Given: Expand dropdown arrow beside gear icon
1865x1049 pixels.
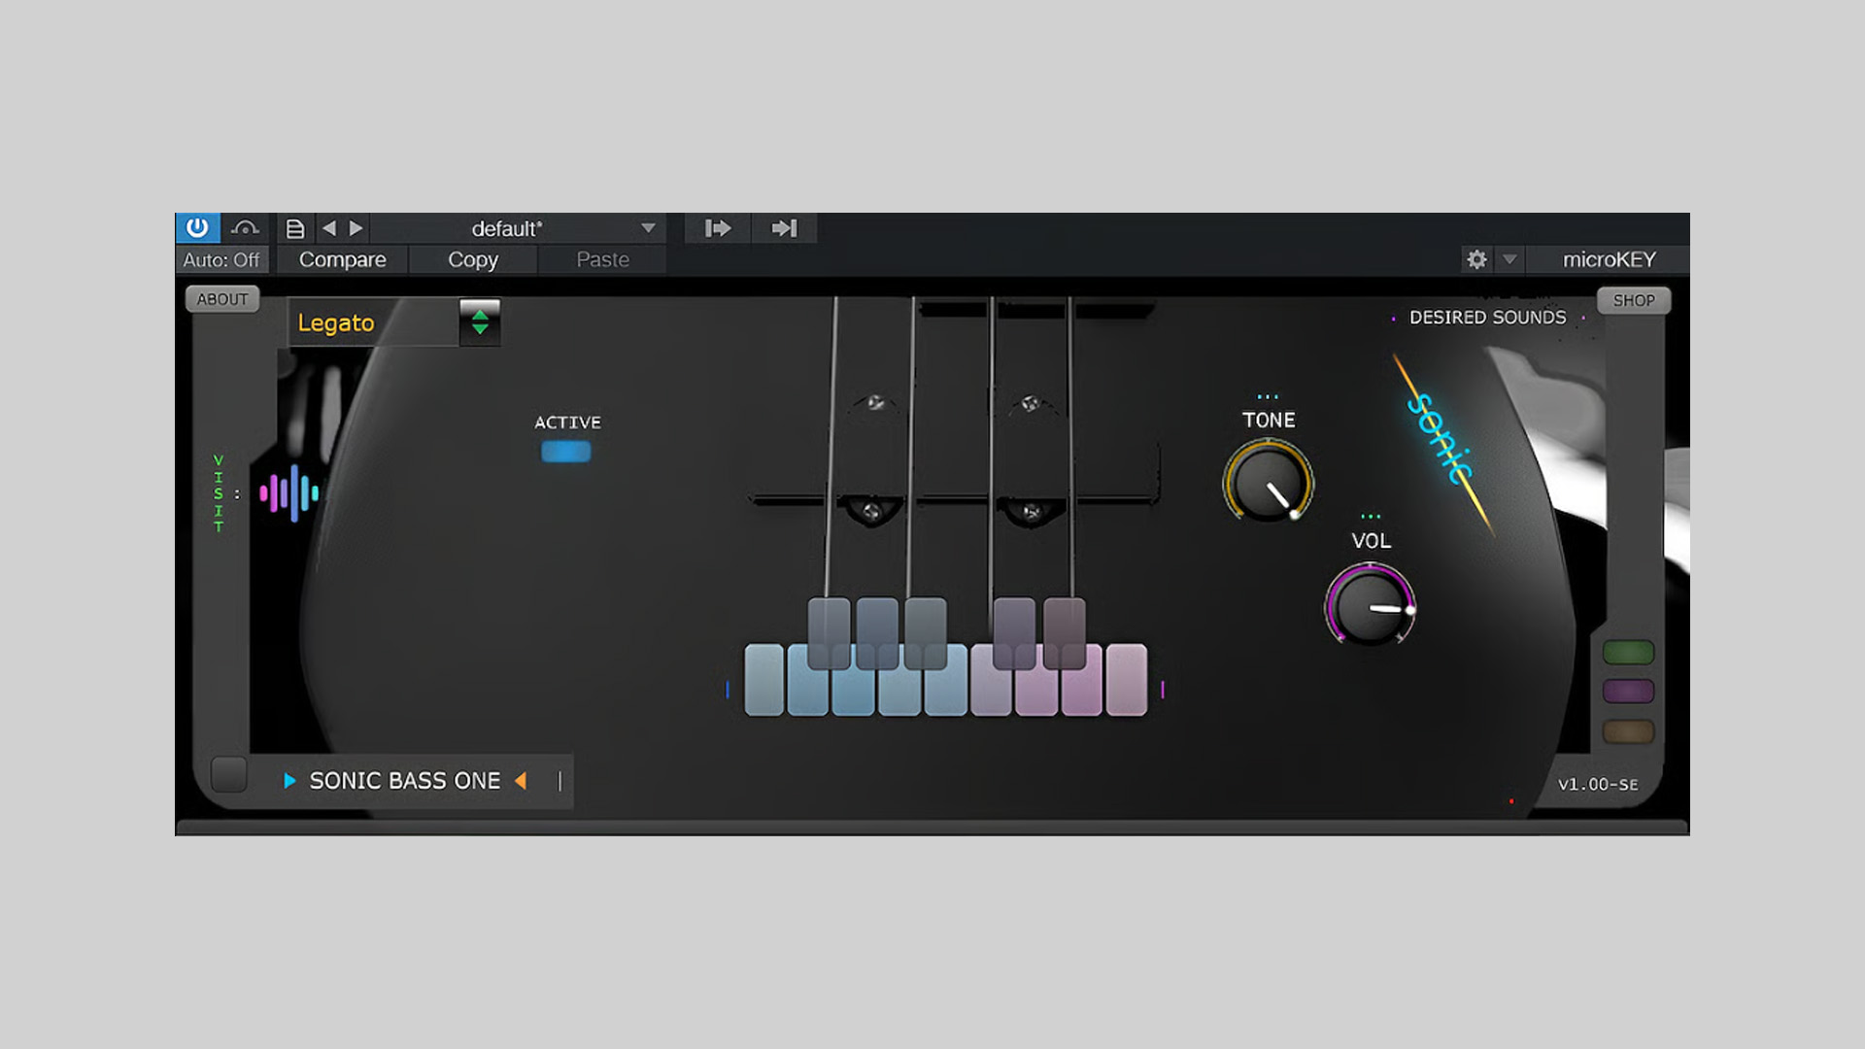Looking at the screenshot, I should [1509, 259].
